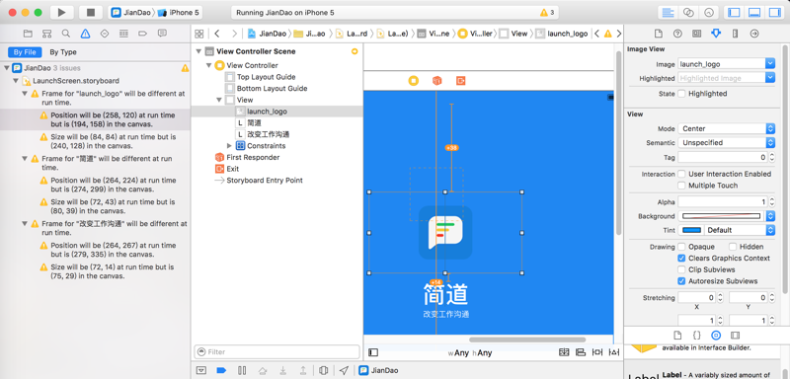Viewport: 790px width, 379px height.
Task: Open the File inspector tab icon
Action: coord(658,34)
